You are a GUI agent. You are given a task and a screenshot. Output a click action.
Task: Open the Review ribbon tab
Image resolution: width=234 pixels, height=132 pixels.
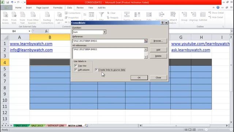coord(80,8)
